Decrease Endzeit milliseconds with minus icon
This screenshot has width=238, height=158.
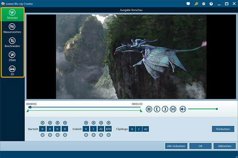tap(108, 135)
